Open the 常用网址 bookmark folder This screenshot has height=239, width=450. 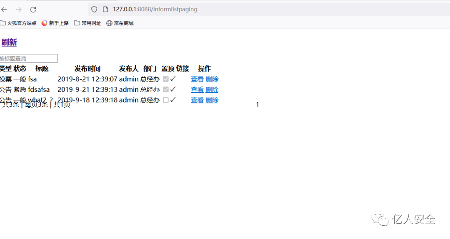(x=87, y=23)
